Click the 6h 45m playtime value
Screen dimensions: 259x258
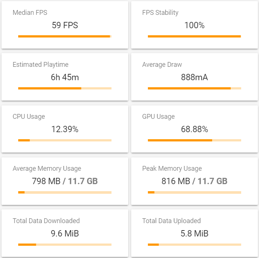coord(65,78)
